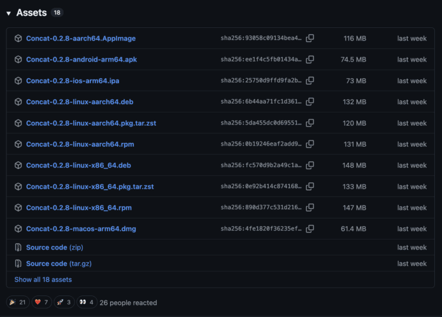Click package icon beside linux-aarch64.rpm
The height and width of the screenshot is (317, 442).
coord(18,144)
